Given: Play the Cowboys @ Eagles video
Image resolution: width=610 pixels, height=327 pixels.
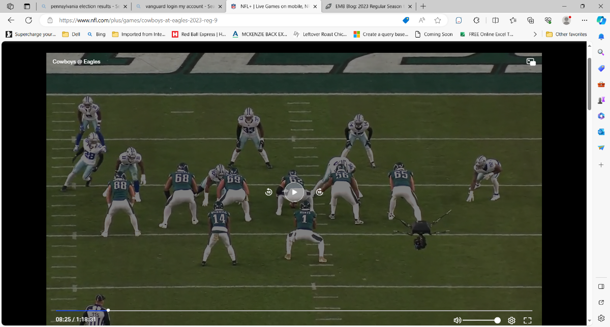Looking at the screenshot, I should point(294,192).
